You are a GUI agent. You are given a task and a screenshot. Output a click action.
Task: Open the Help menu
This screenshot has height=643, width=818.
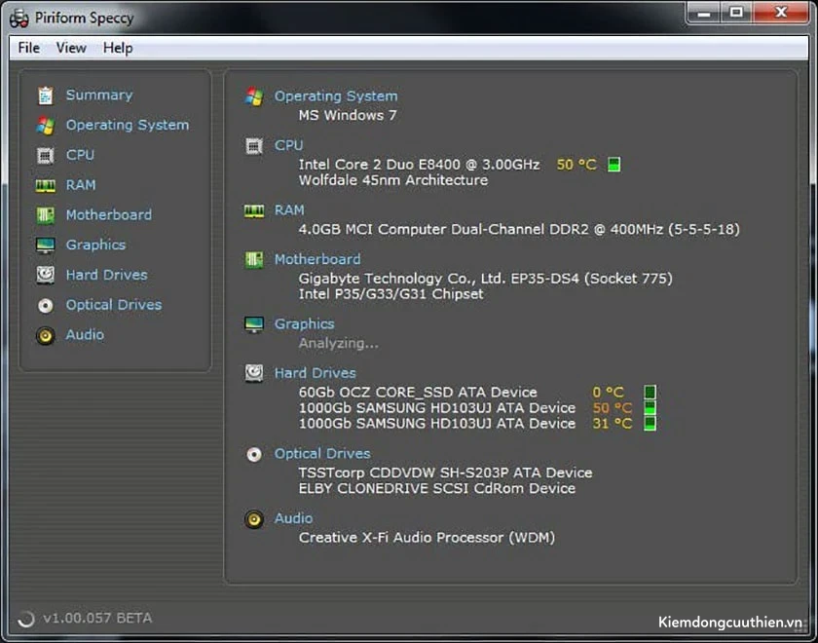tap(118, 48)
